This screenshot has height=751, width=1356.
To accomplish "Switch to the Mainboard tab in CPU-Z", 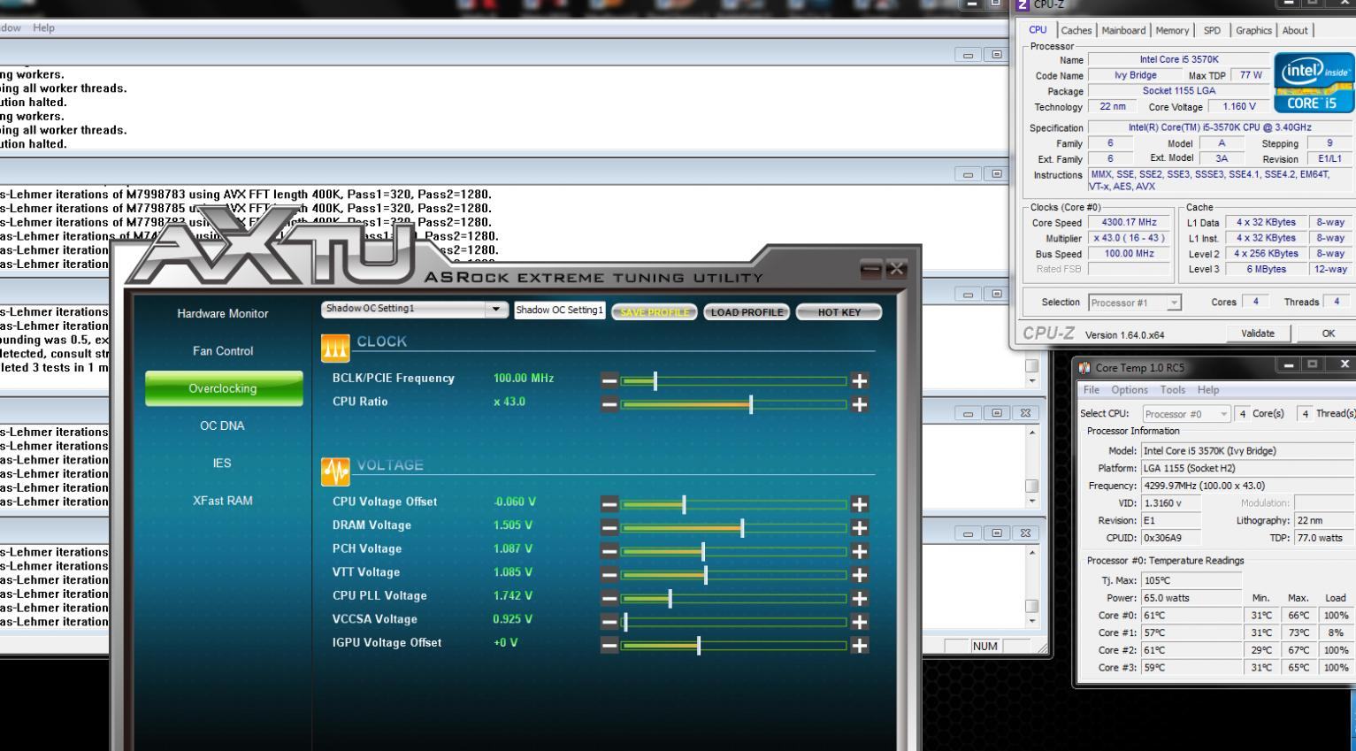I will (x=1123, y=30).
